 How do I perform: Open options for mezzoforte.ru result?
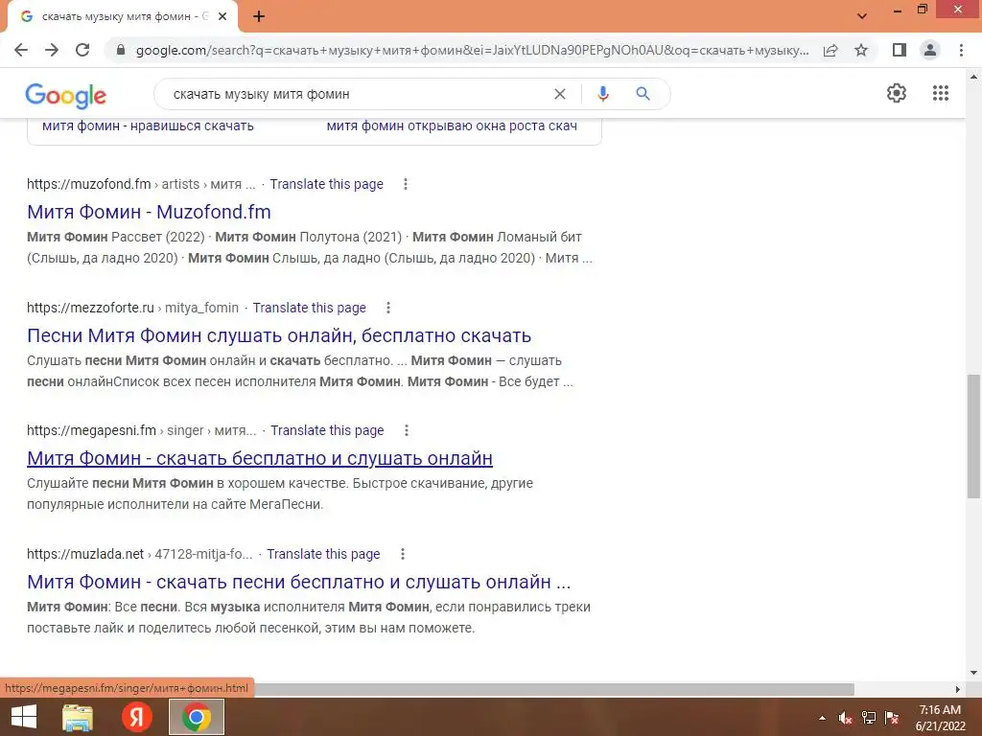point(388,308)
